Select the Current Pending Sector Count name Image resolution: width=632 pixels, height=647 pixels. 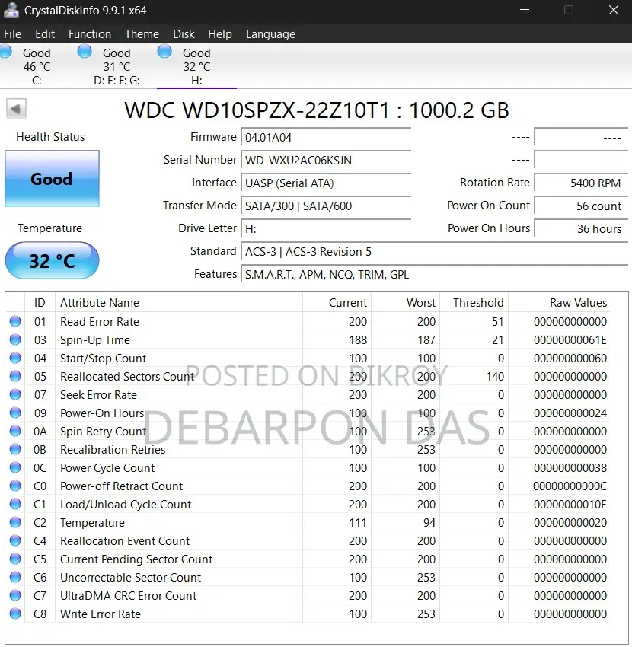[136, 559]
